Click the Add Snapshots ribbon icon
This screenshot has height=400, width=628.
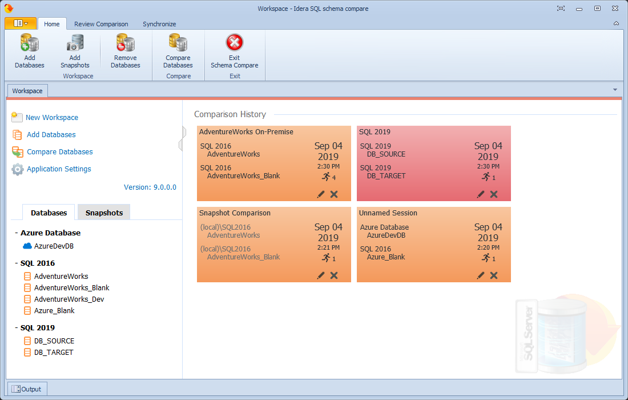[75, 43]
